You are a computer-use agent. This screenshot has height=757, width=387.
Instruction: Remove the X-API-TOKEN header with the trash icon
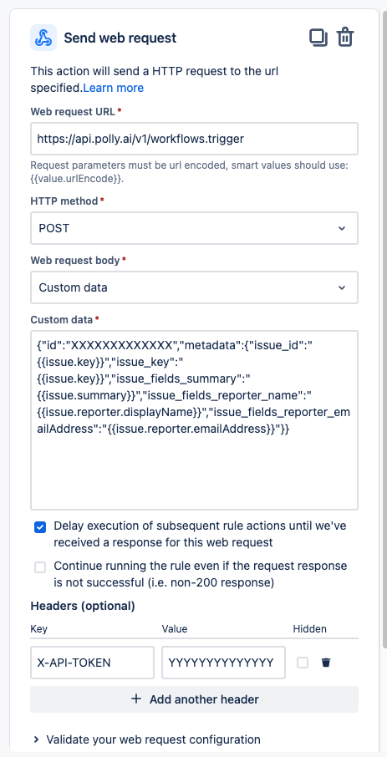pyautogui.click(x=326, y=663)
